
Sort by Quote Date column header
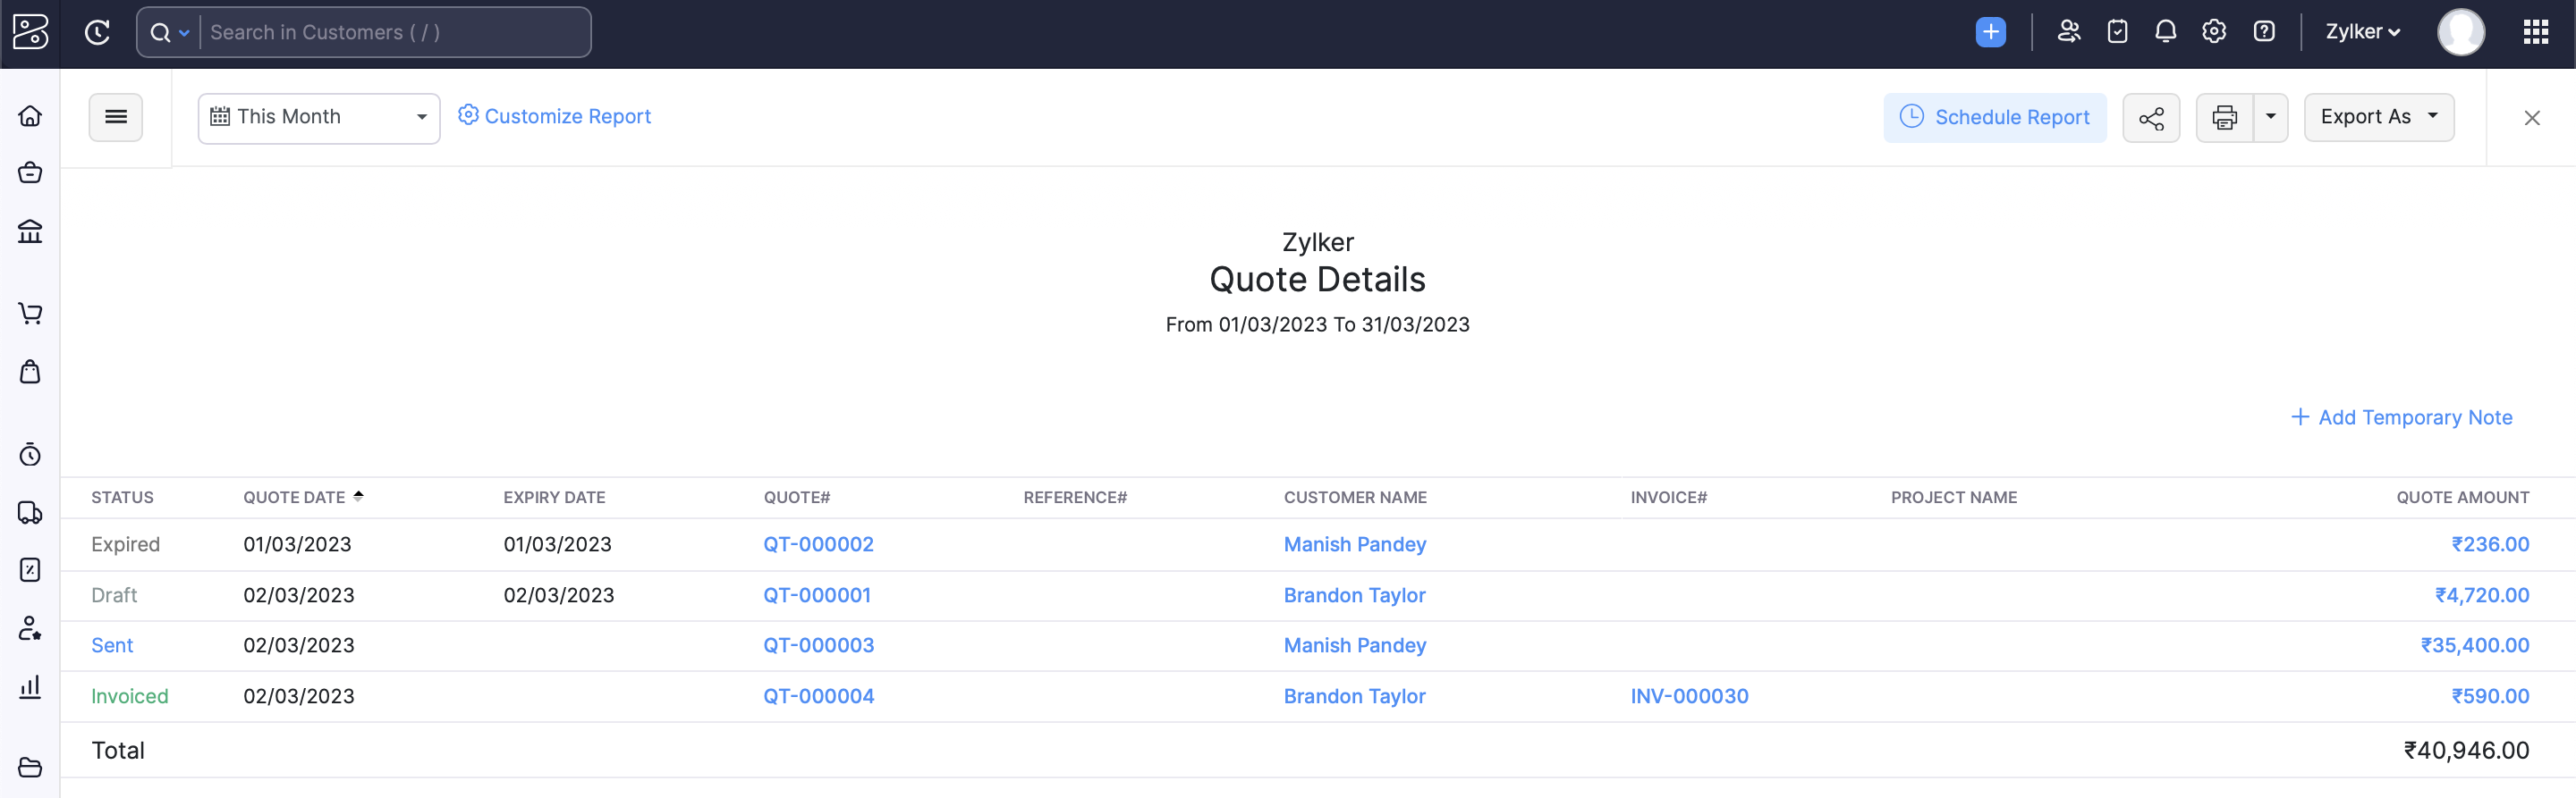point(294,498)
